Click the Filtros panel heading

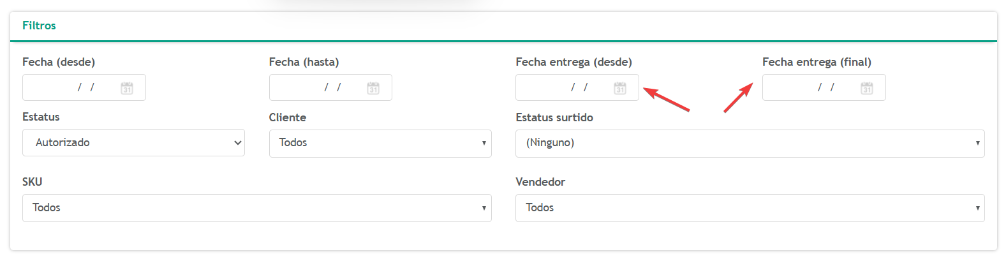coord(39,26)
